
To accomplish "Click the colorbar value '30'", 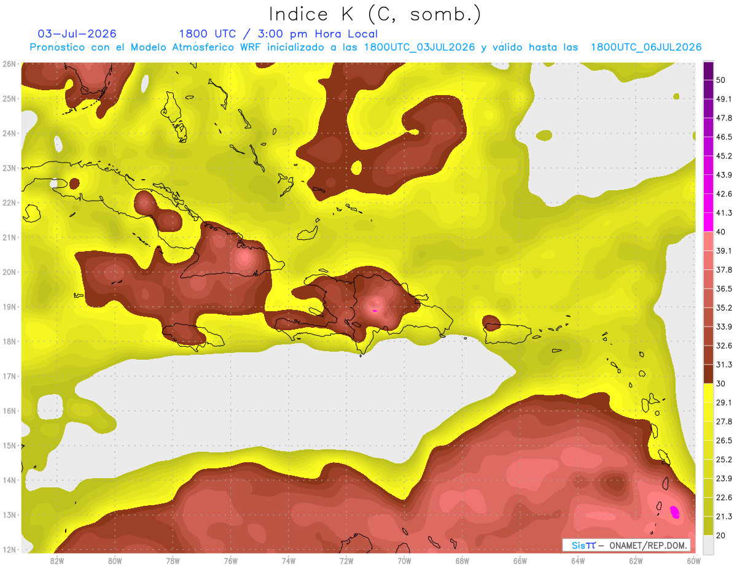I will [x=721, y=384].
